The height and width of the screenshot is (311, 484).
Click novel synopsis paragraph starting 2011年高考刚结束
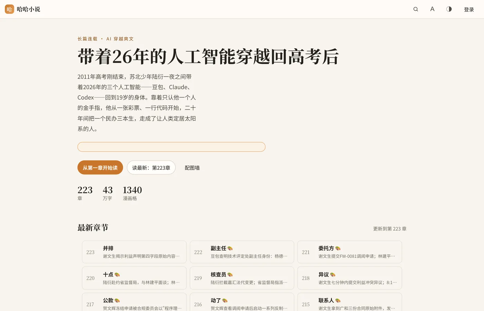(137, 103)
